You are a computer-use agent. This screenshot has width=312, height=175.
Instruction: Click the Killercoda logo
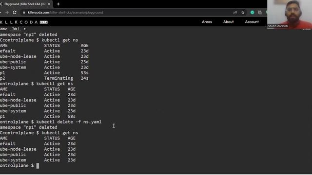coord(19,22)
